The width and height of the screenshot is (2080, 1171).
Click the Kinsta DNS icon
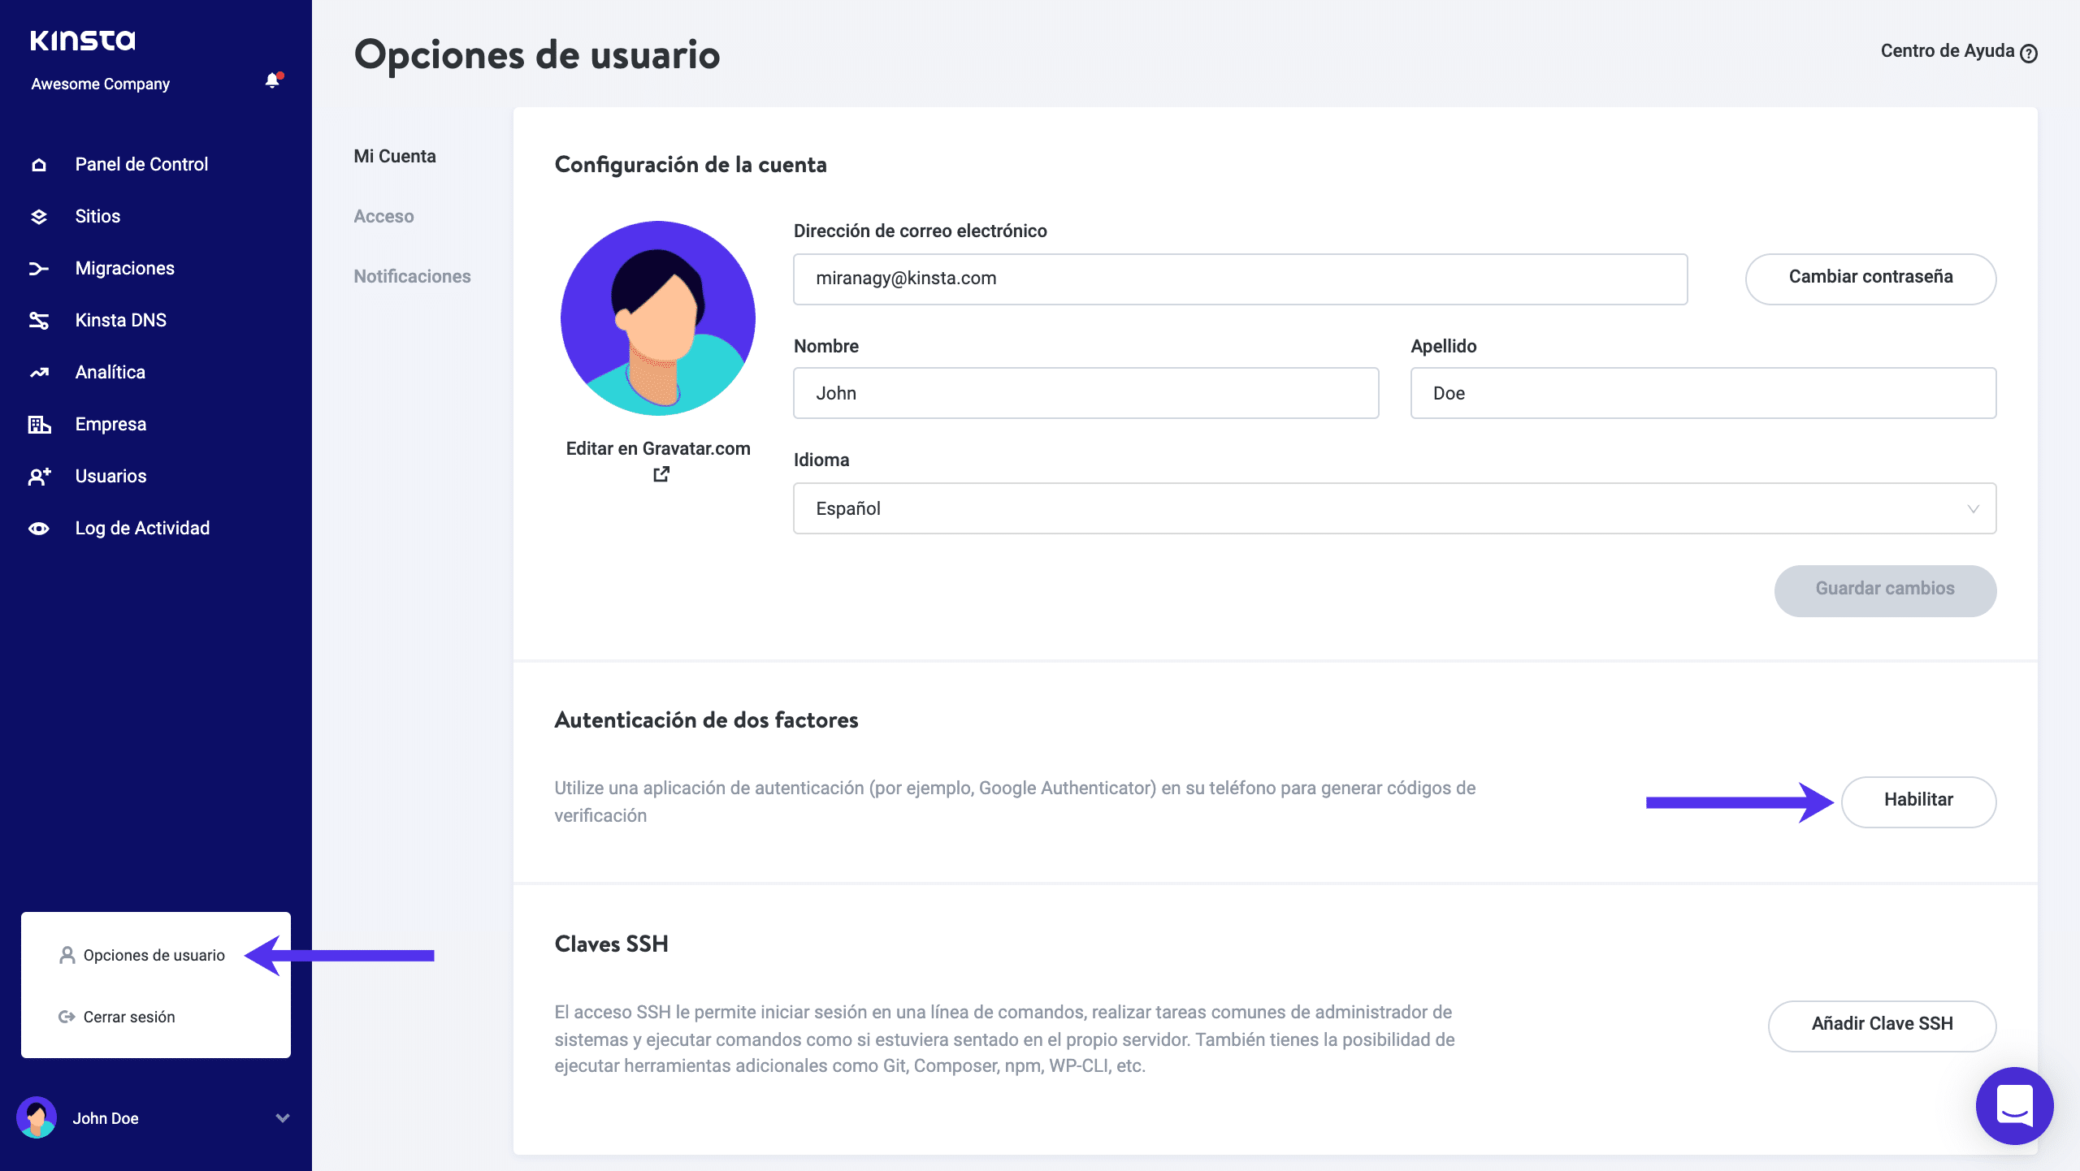pyautogui.click(x=39, y=321)
